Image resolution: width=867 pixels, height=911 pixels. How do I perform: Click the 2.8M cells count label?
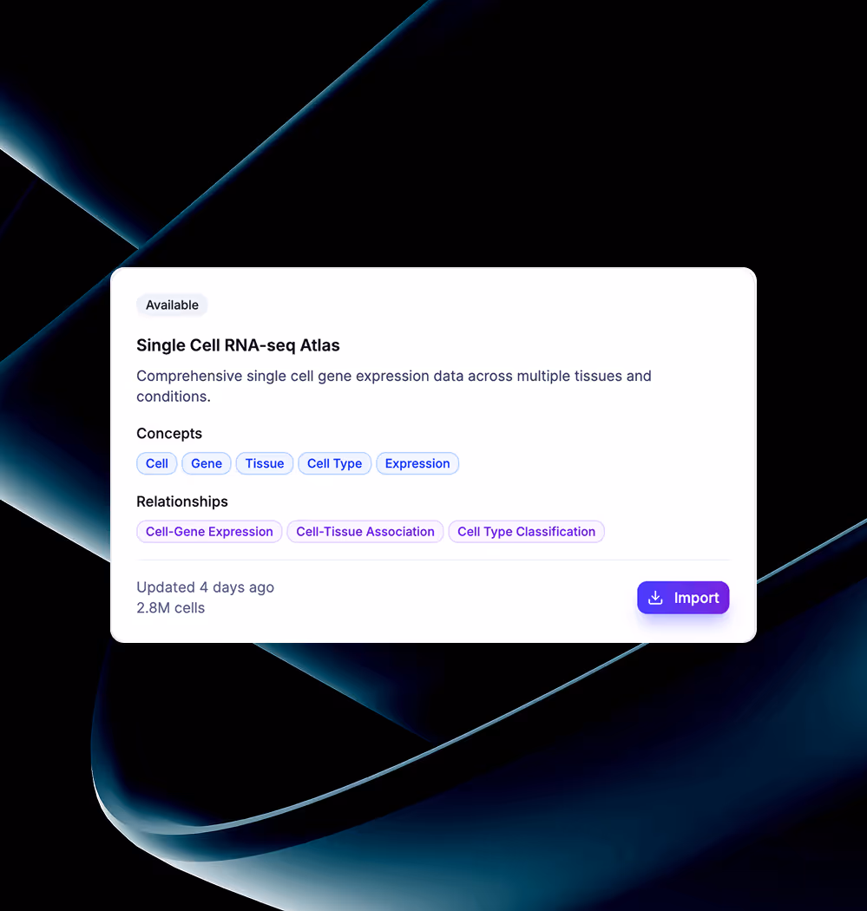coord(170,607)
